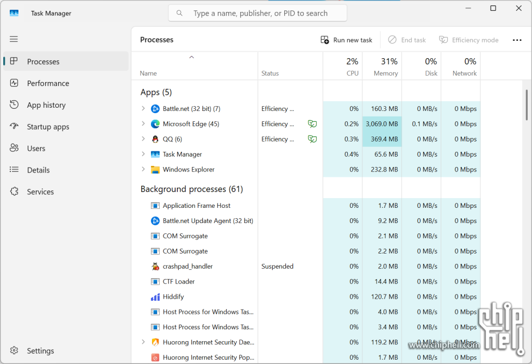Open the Users page
The image size is (532, 364).
click(x=66, y=149)
